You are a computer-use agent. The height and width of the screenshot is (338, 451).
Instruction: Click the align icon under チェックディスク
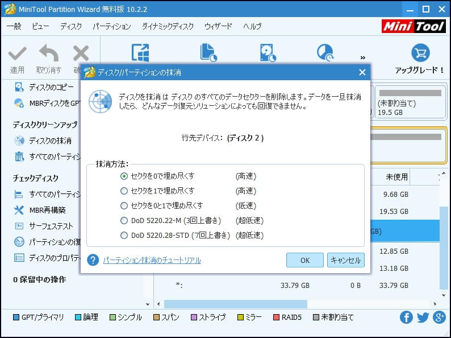pos(19,194)
